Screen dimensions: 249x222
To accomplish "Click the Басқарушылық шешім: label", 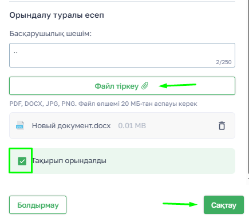I will tap(50, 34).
